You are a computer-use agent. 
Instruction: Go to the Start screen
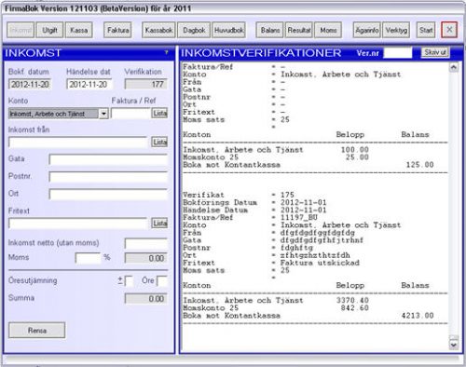426,30
